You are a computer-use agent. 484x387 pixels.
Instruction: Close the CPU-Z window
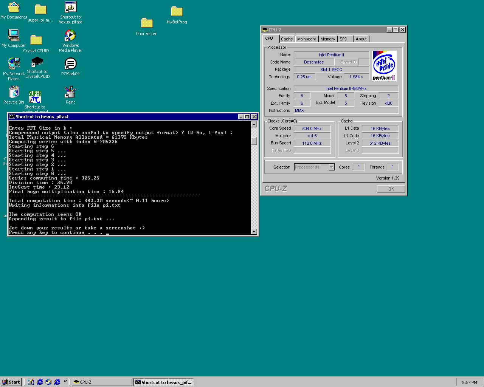tap(403, 30)
